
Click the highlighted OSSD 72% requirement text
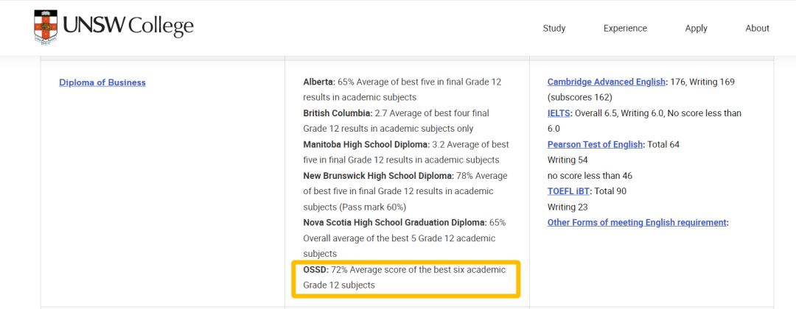coord(405,277)
